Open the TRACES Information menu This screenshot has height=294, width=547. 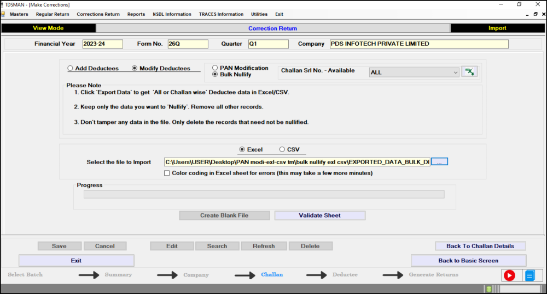(x=221, y=14)
